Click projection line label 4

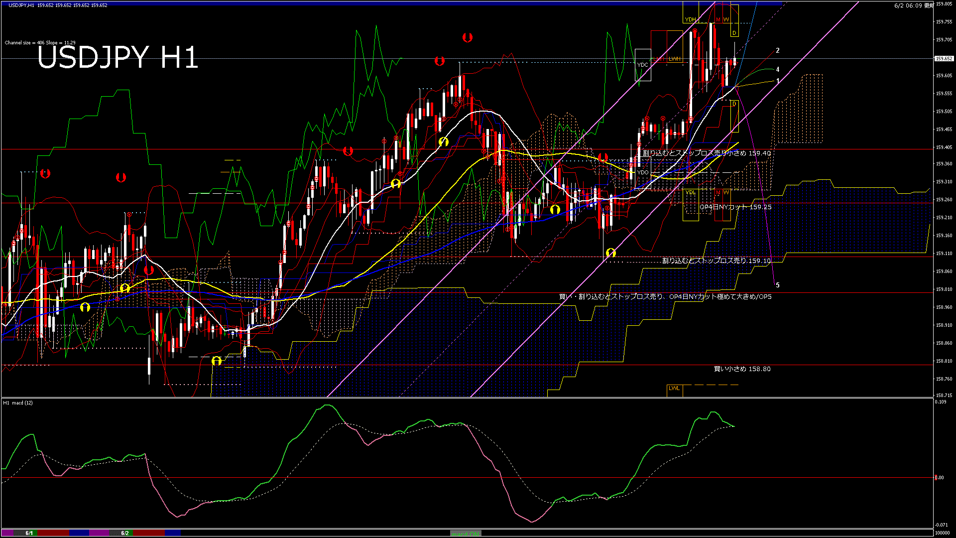coord(778,70)
